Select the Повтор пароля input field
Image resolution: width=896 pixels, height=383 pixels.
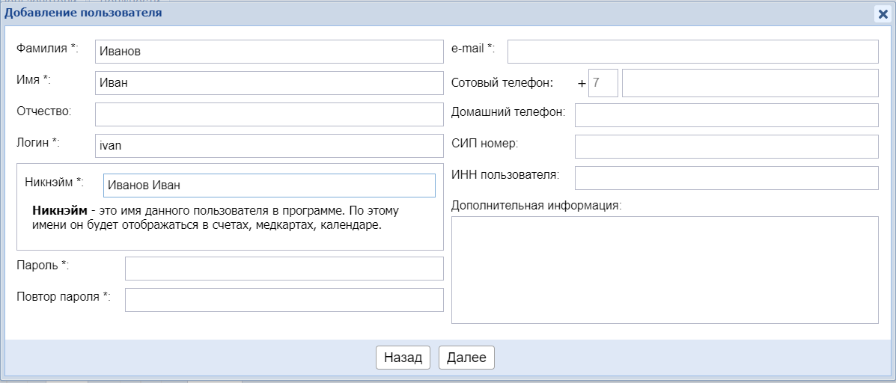point(284,300)
